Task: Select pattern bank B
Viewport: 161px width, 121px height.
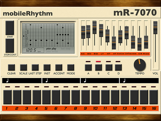Action: tap(99, 67)
